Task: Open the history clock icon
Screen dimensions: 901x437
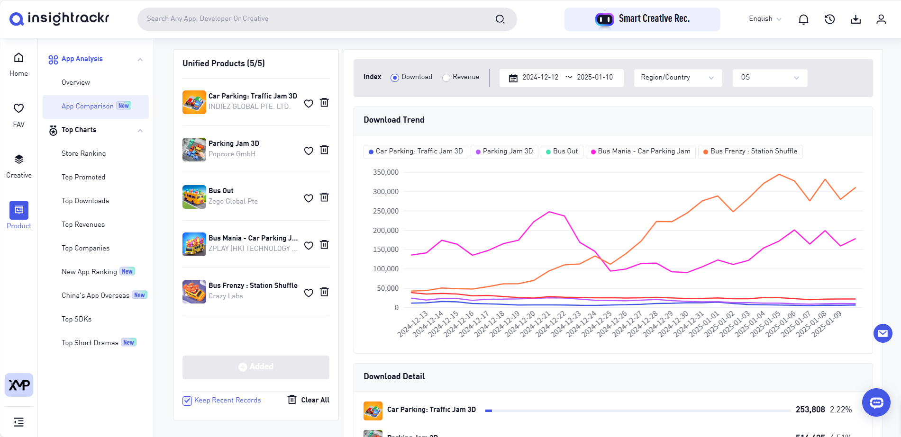Action: coord(829,19)
